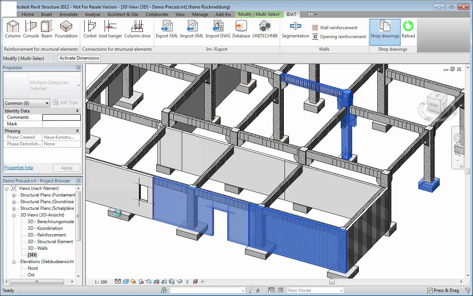Open the detail level view control icon
The image size is (473, 296).
pos(118,282)
